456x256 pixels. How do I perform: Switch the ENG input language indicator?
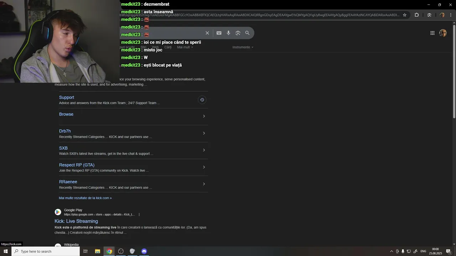coord(423,251)
